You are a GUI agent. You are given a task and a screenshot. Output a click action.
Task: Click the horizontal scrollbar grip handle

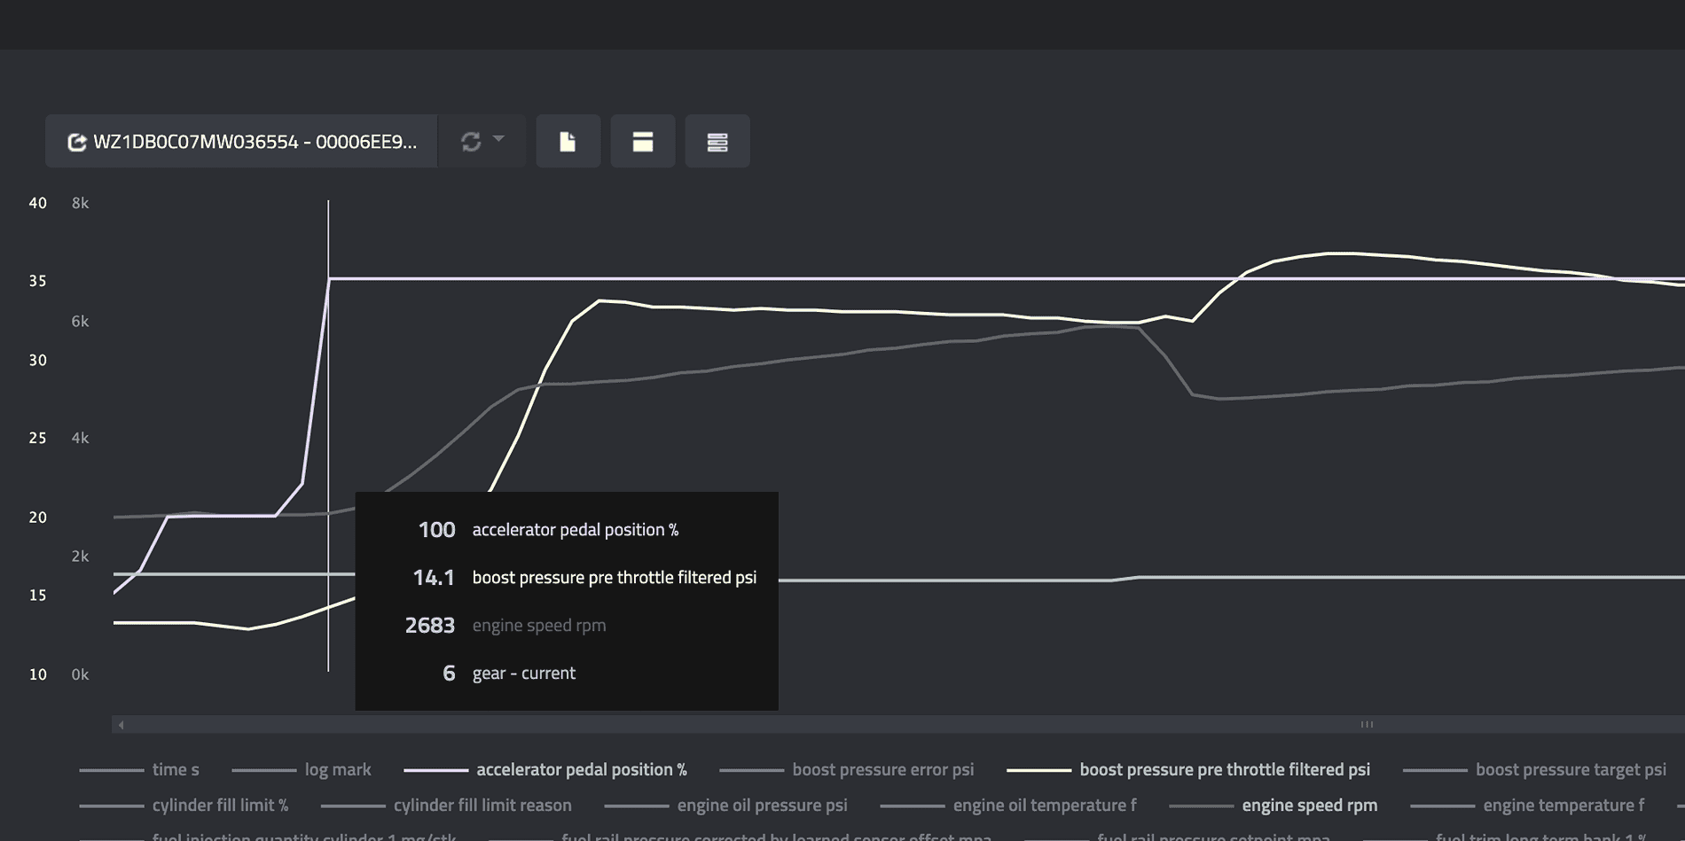click(1367, 725)
